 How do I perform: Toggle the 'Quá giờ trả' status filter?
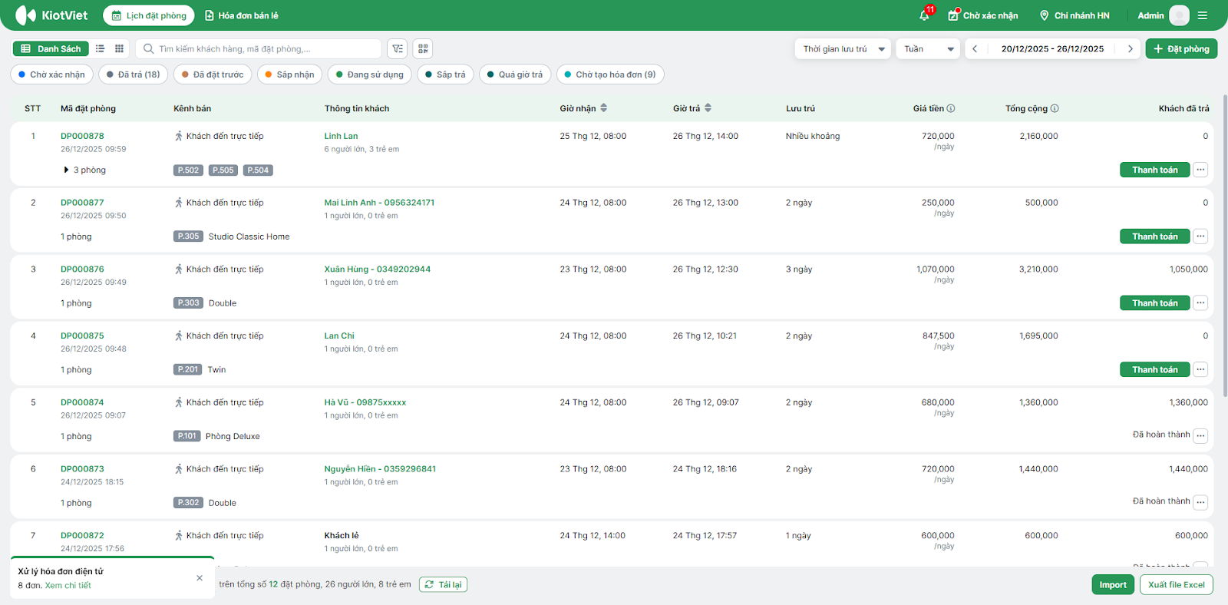515,74
